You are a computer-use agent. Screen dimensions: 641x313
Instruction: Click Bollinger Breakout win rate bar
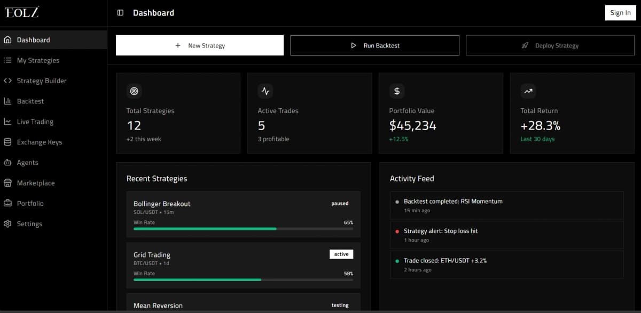pyautogui.click(x=243, y=229)
